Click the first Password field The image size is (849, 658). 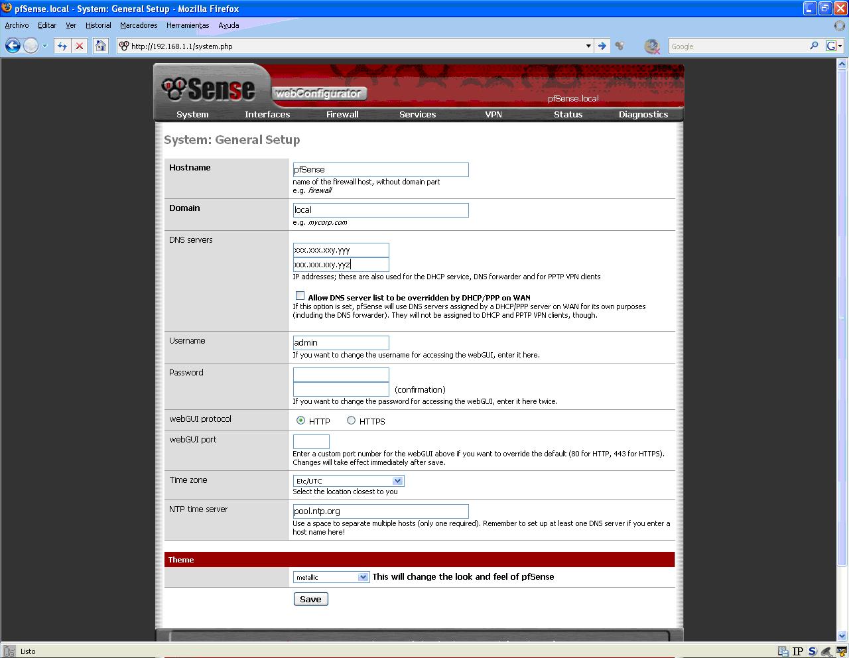(x=341, y=375)
